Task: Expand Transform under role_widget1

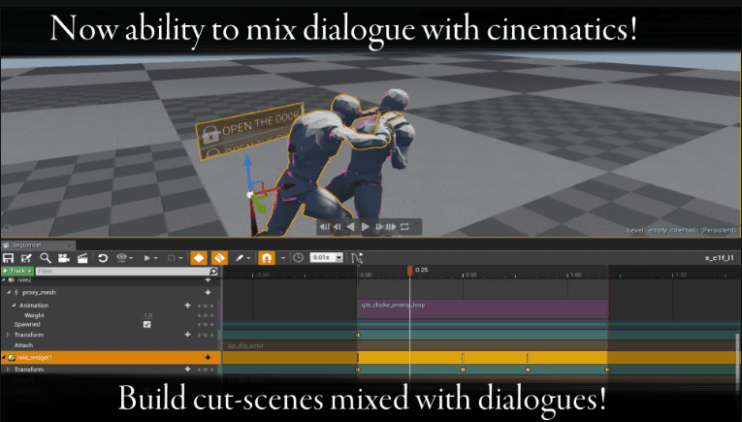Action: point(8,369)
